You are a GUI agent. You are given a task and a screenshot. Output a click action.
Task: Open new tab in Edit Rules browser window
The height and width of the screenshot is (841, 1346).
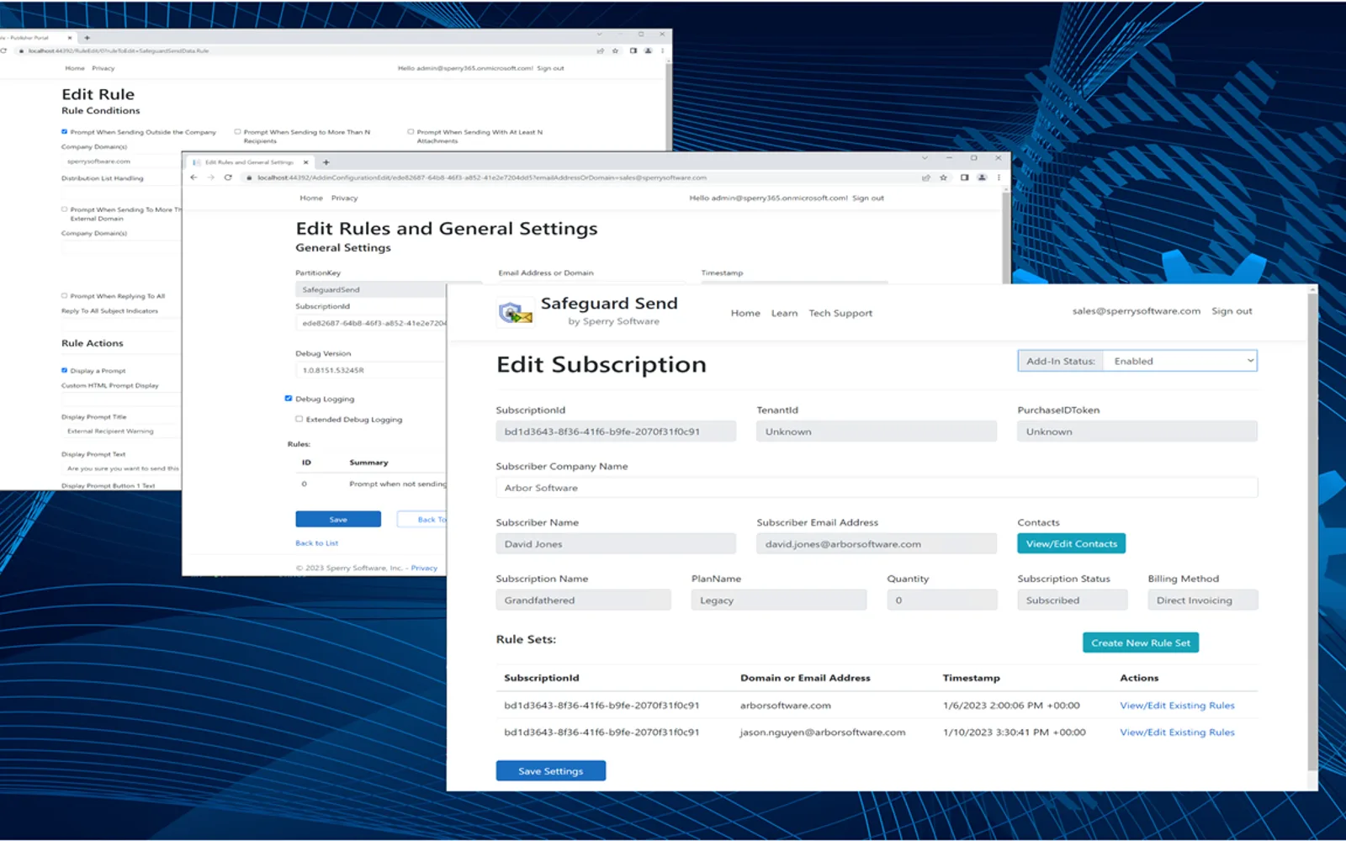[326, 162]
